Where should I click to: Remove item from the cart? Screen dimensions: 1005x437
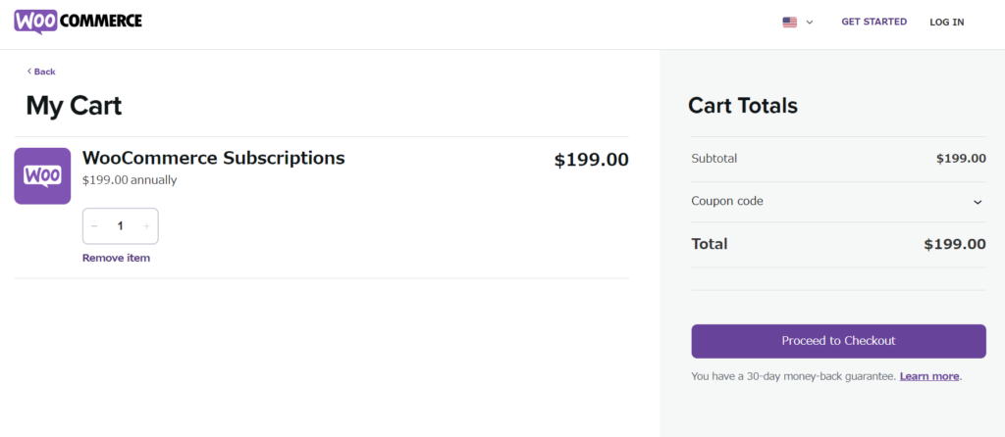click(x=116, y=258)
